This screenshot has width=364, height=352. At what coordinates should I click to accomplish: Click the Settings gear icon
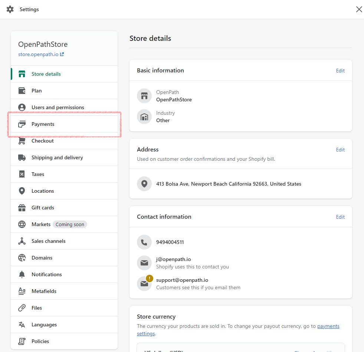(10, 9)
